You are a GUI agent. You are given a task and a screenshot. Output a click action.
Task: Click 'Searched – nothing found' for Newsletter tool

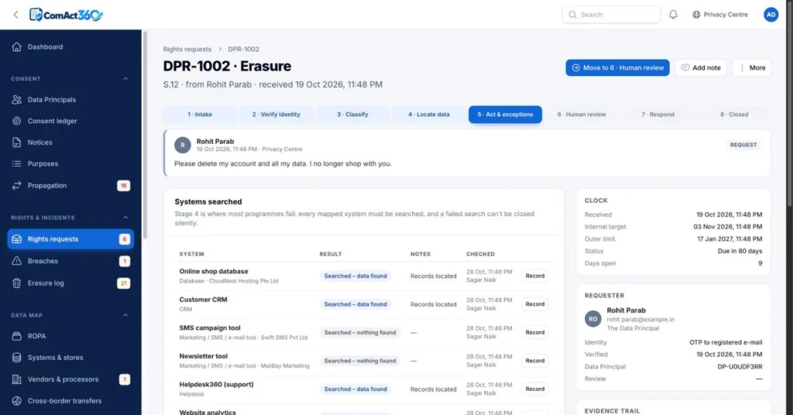coord(359,361)
